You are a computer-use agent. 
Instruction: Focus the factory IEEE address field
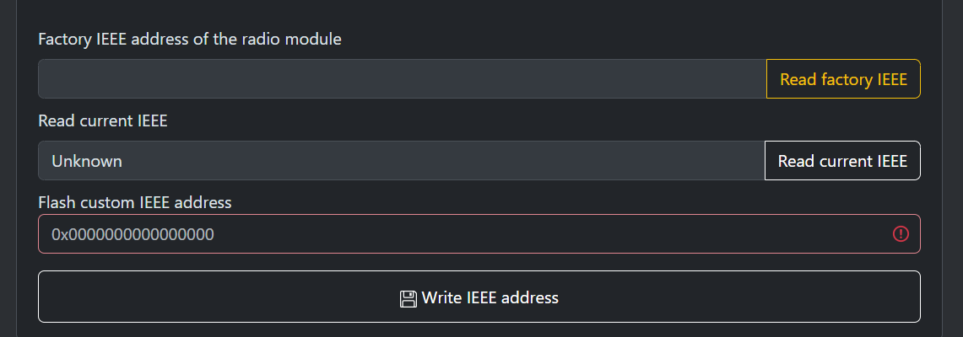(402, 79)
